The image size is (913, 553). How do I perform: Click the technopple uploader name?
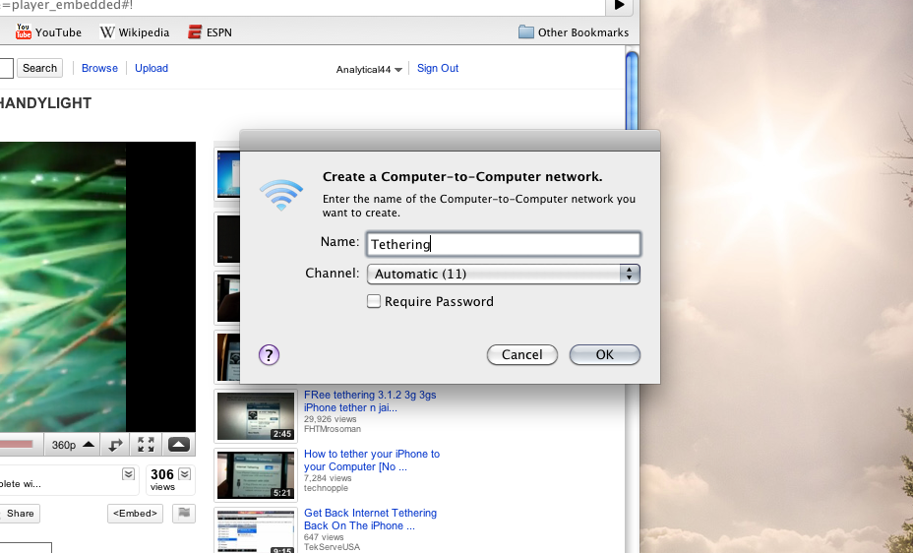coord(326,488)
